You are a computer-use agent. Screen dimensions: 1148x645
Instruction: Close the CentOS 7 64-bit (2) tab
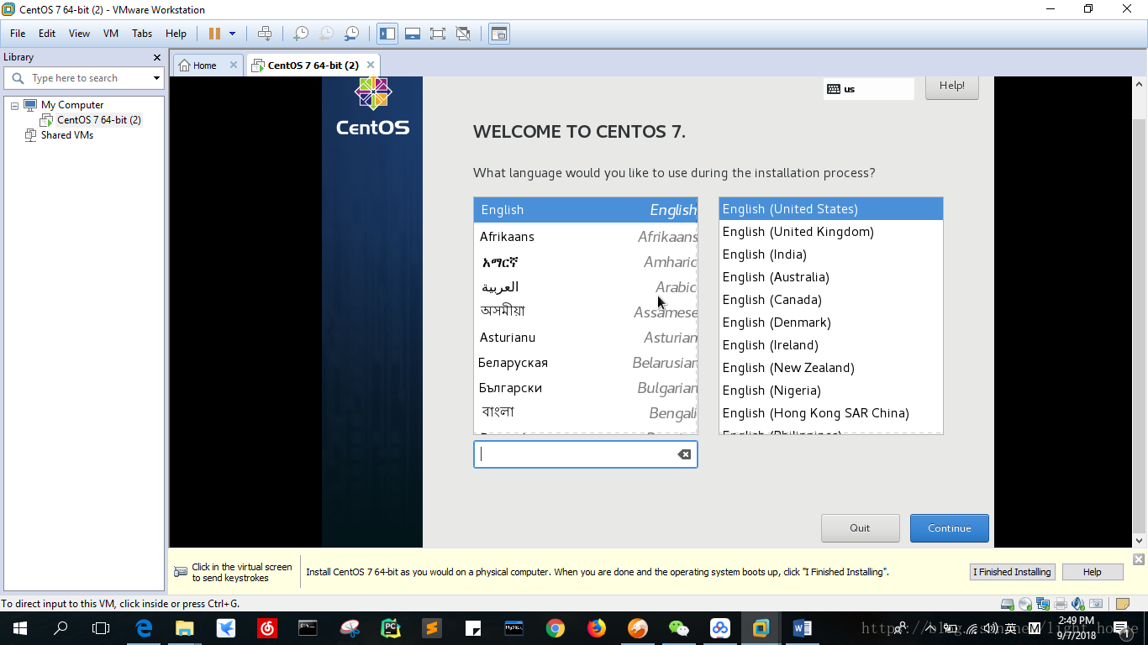click(x=371, y=65)
